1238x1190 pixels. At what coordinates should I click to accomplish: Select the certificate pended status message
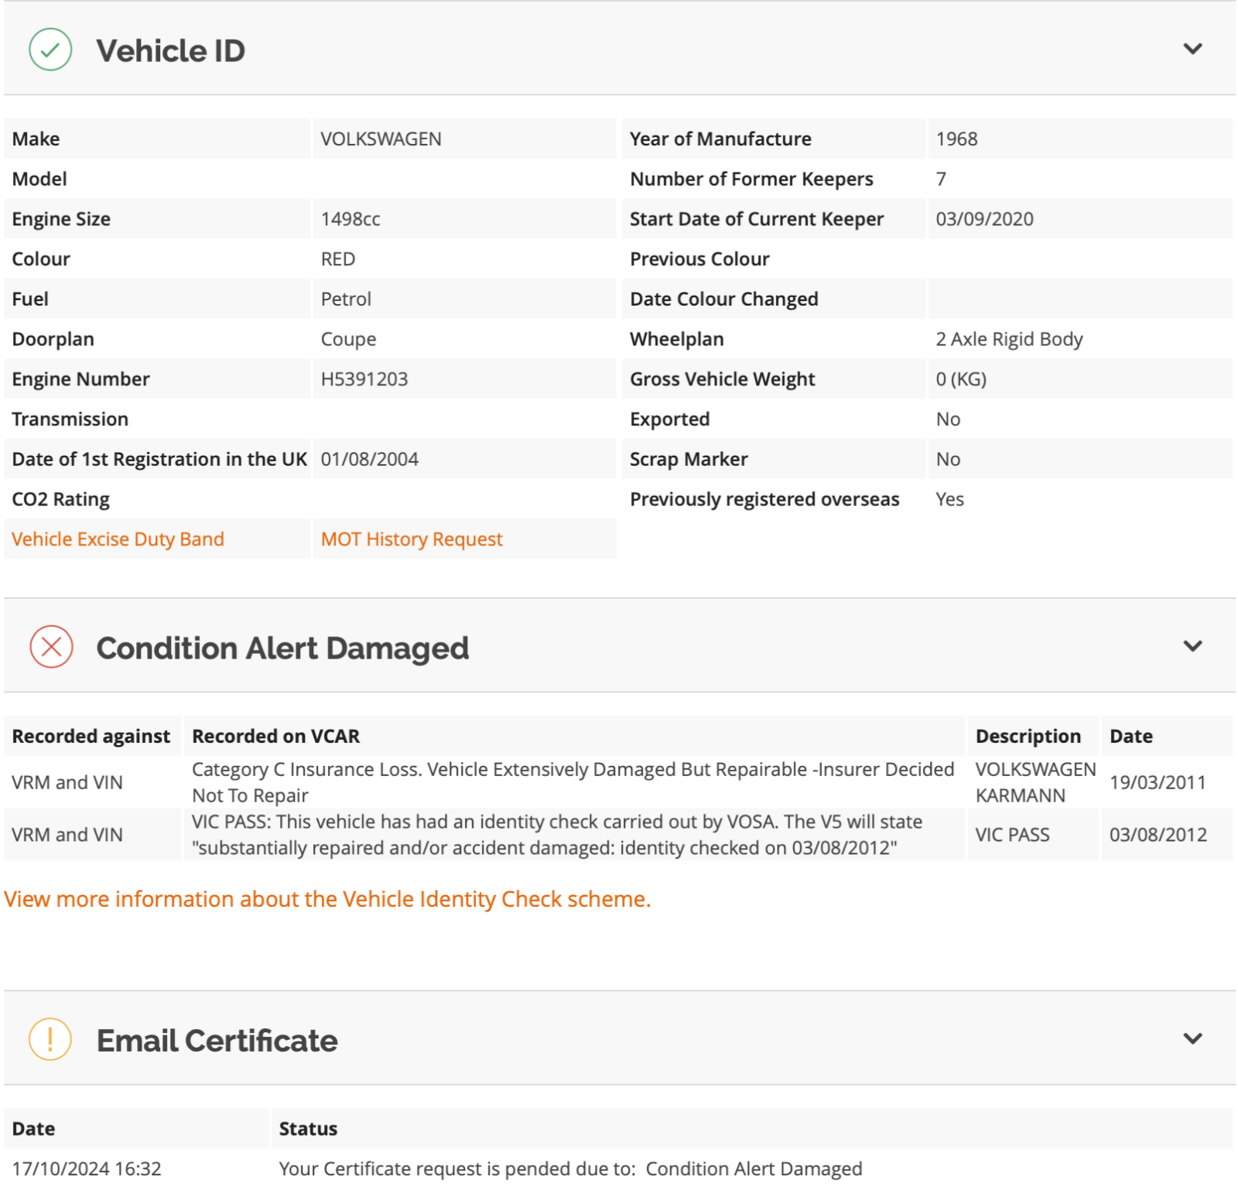pyautogui.click(x=570, y=1169)
